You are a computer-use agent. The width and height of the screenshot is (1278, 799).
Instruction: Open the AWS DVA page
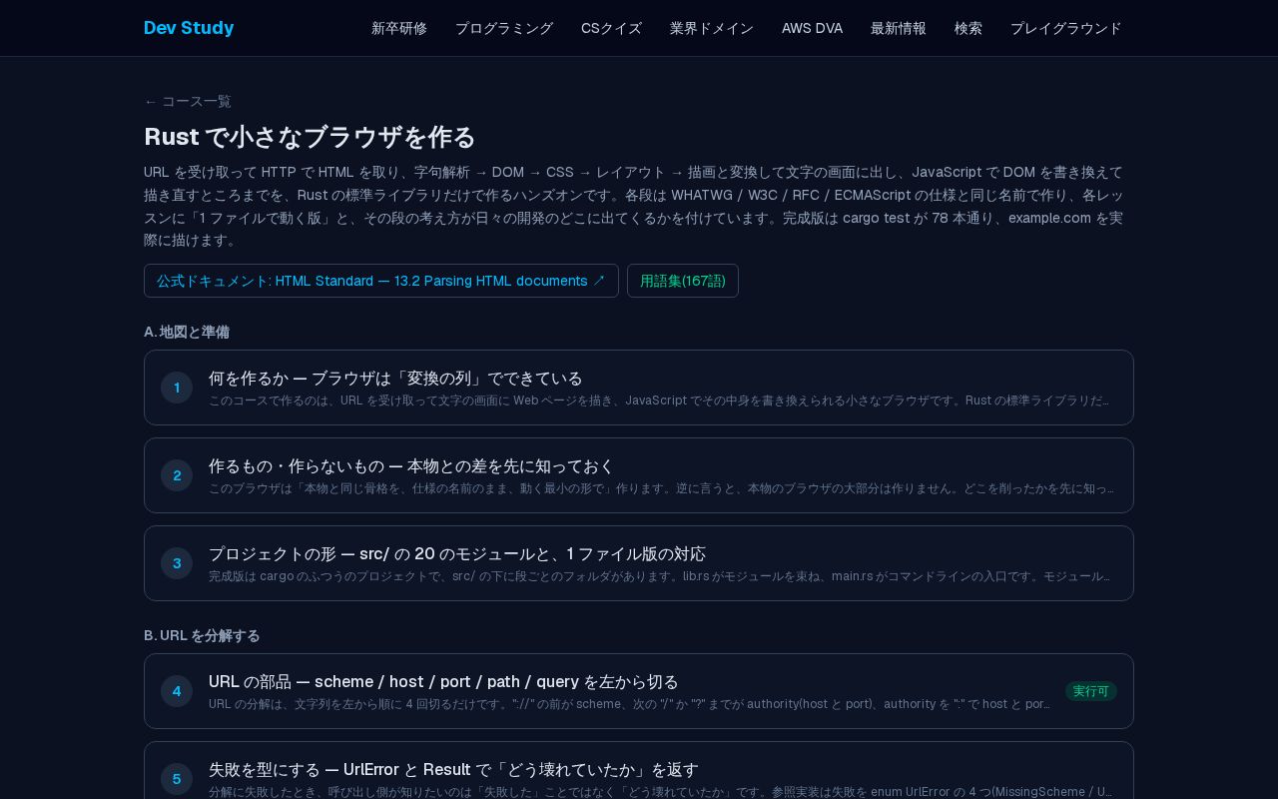coord(812,28)
